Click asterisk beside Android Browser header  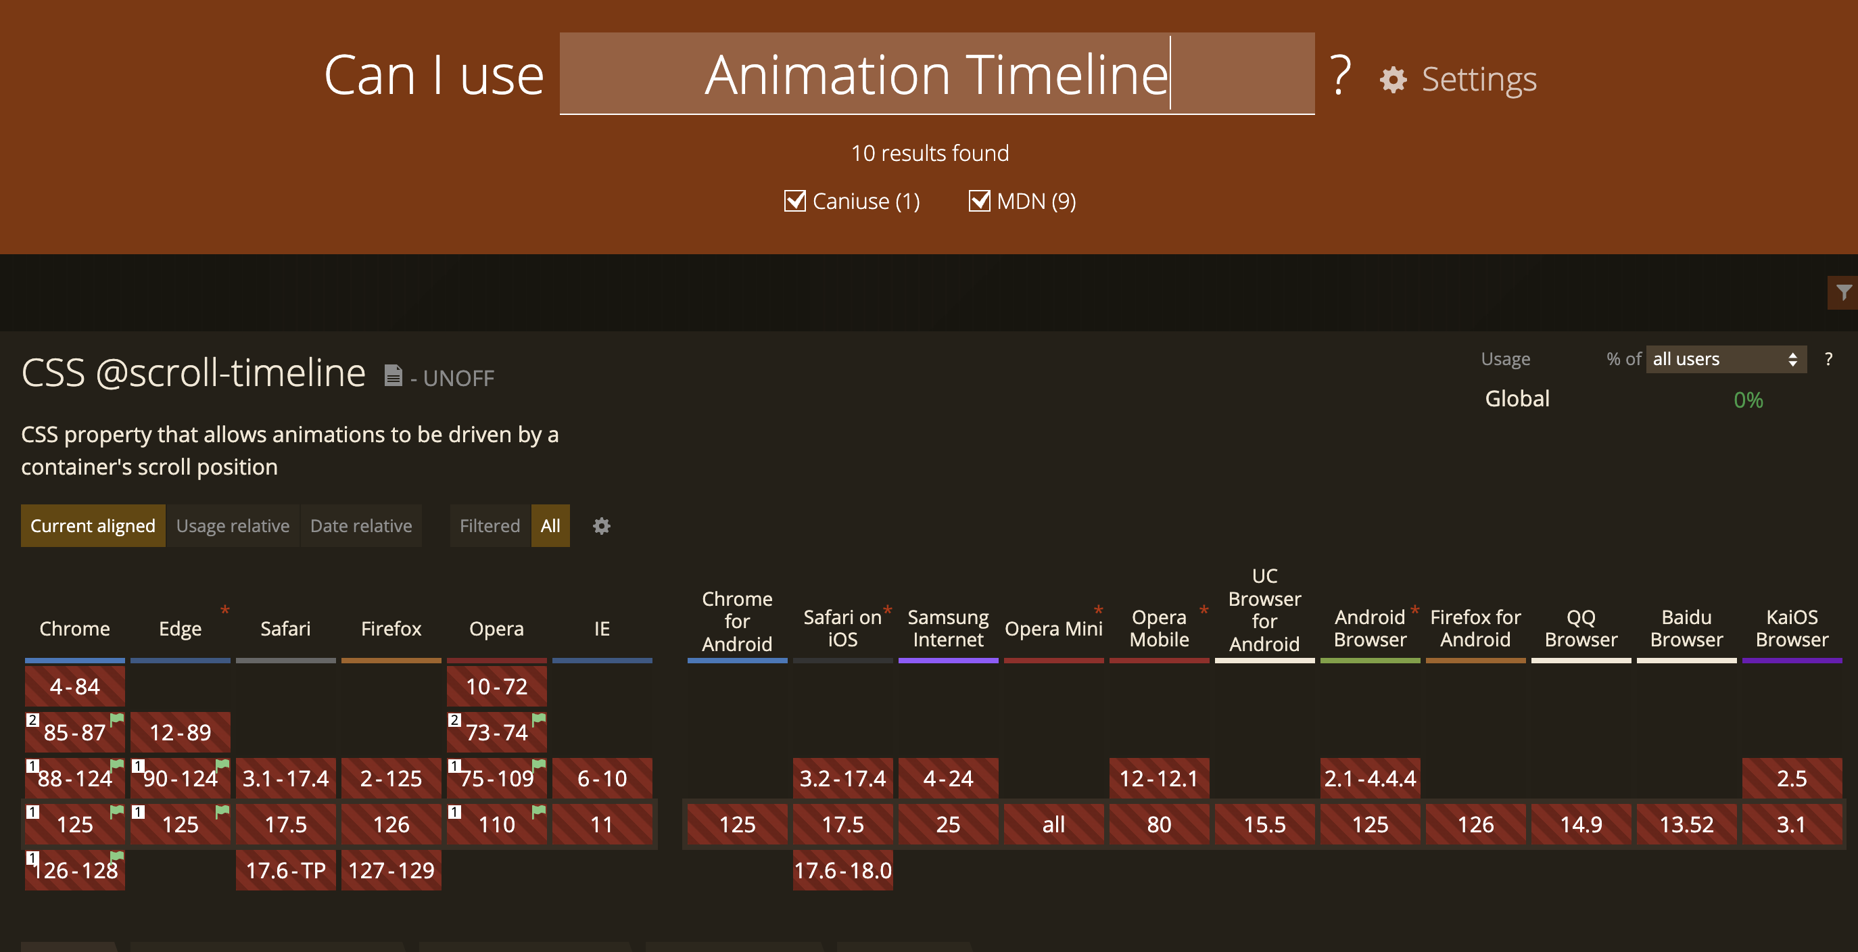pyautogui.click(x=1415, y=612)
